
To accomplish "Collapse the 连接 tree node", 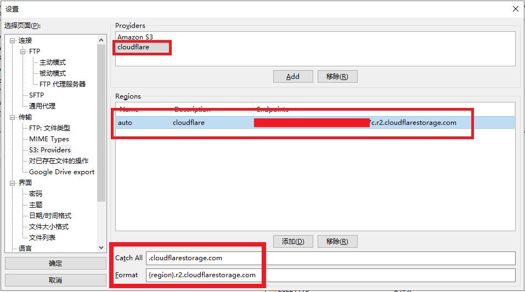I will click(13, 41).
